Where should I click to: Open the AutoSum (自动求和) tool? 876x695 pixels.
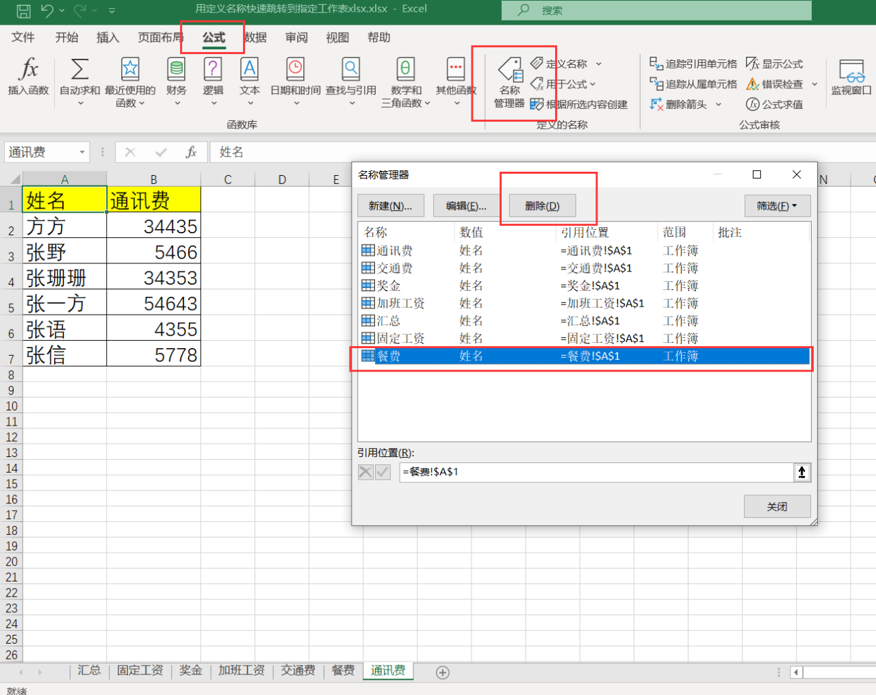point(80,82)
